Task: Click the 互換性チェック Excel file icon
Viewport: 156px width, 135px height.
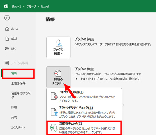Action: [54, 127]
